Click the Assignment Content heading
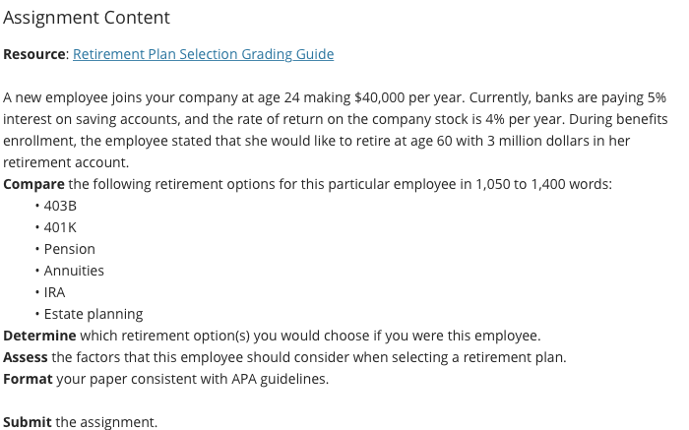Screen dimensions: 689x430 [x=87, y=18]
